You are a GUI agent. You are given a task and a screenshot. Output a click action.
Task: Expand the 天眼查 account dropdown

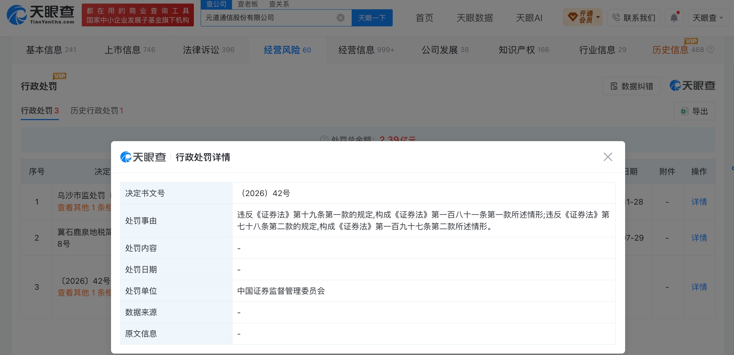[x=708, y=18]
